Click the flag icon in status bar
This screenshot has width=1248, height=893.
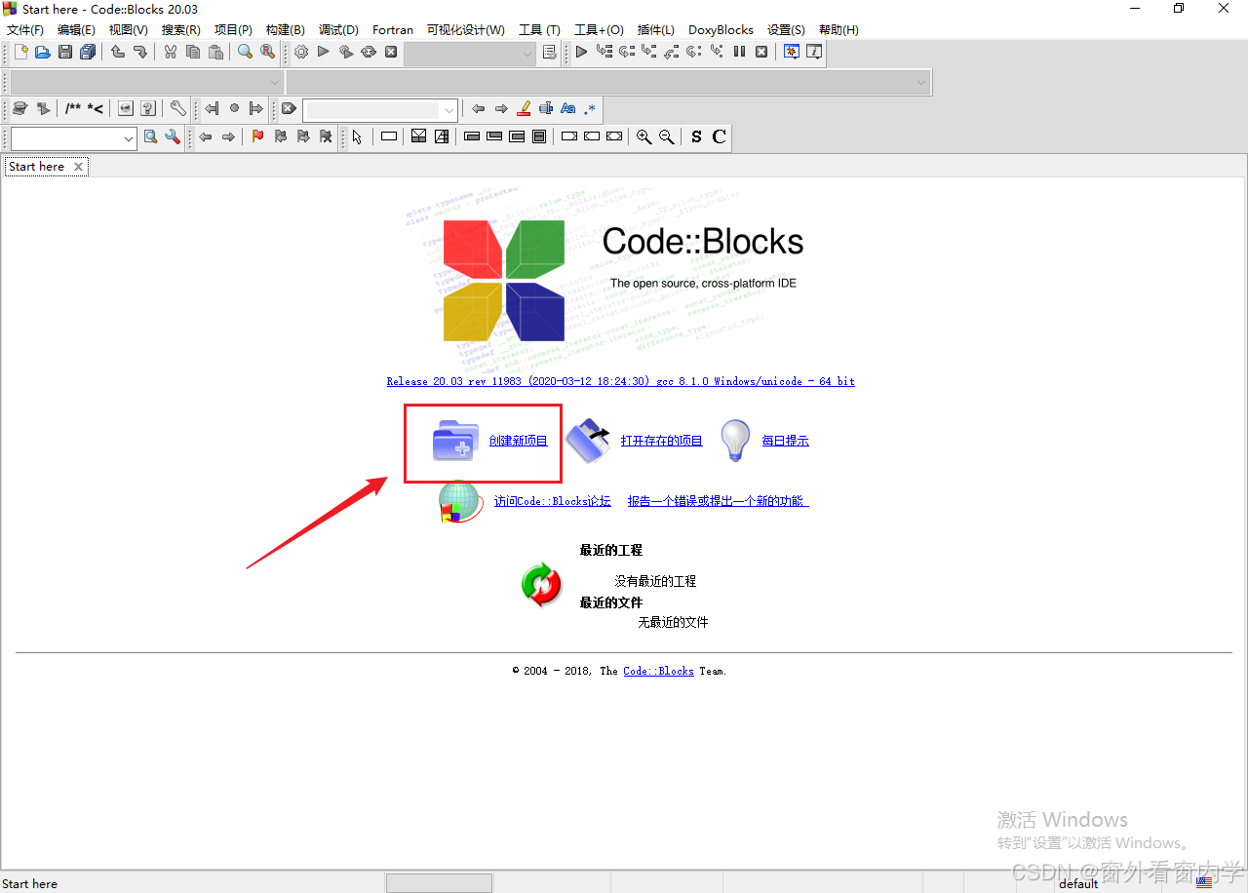(x=1204, y=883)
